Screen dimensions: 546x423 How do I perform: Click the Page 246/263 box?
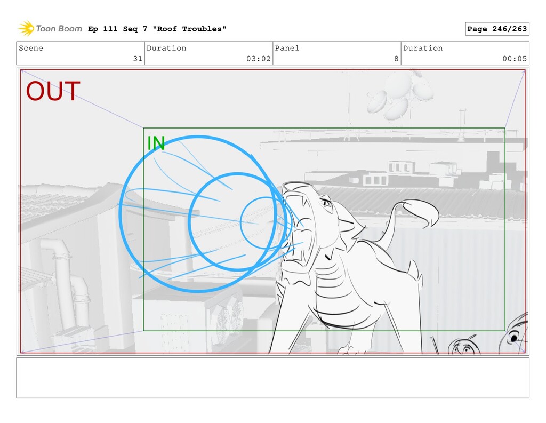497,29
